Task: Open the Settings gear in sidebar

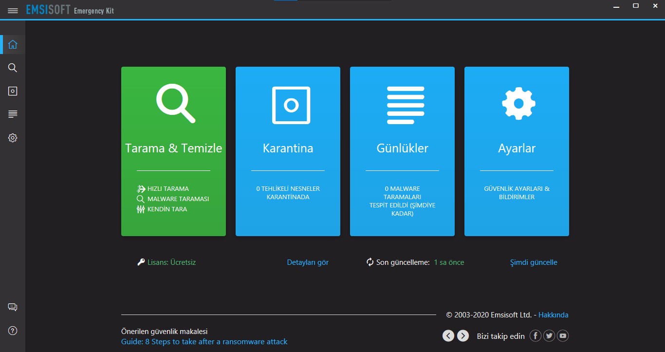Action: [13, 138]
